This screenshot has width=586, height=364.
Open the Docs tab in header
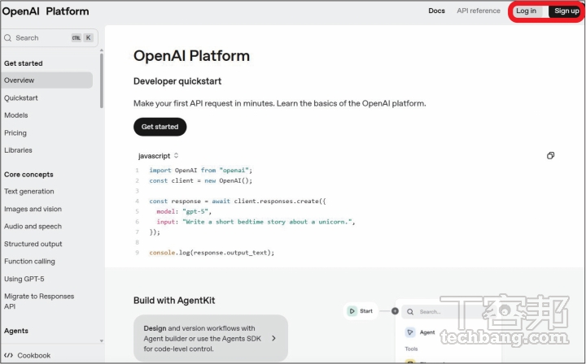[x=436, y=11]
